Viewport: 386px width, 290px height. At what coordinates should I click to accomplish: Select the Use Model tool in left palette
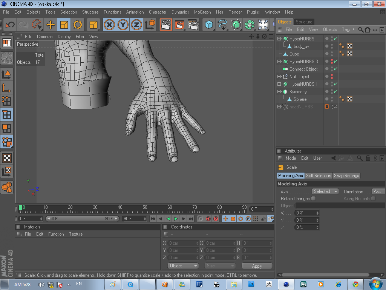[7, 74]
